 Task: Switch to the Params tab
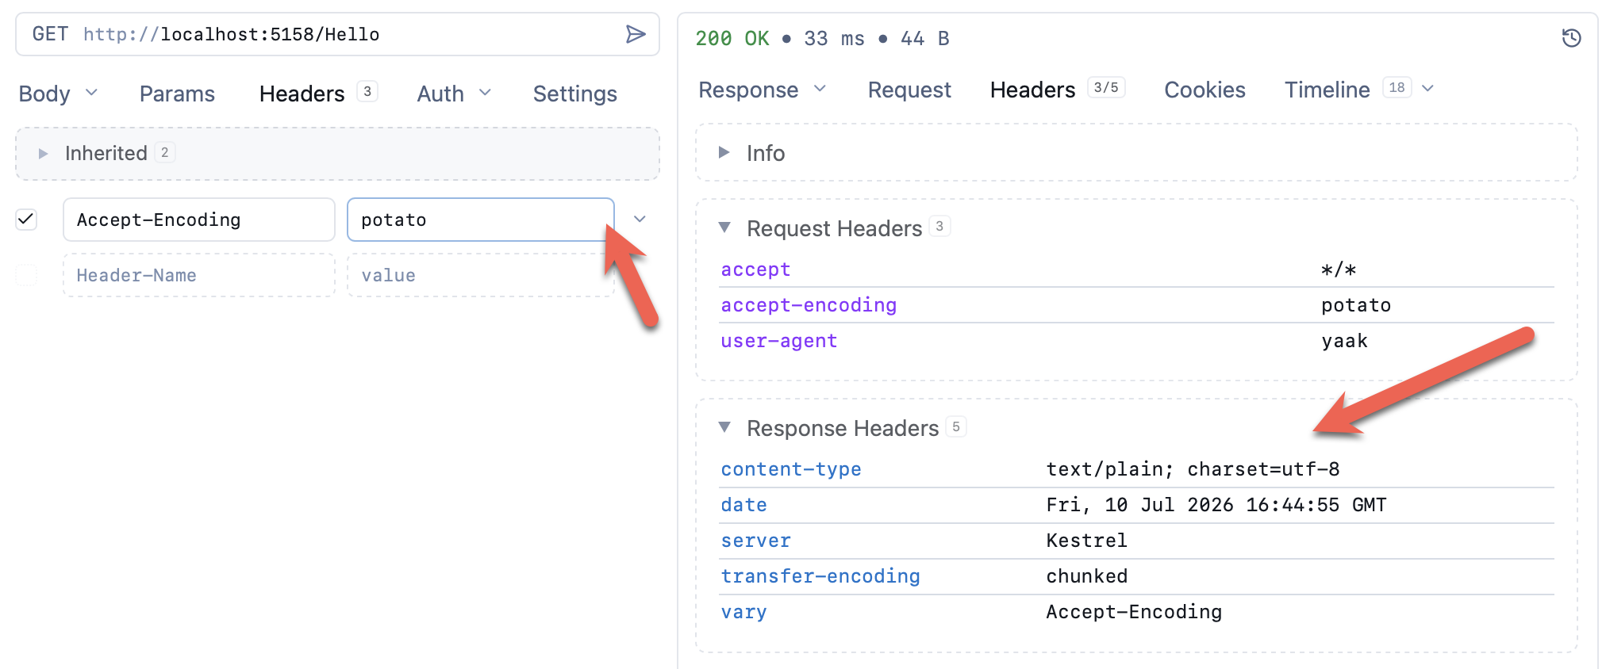pyautogui.click(x=177, y=94)
